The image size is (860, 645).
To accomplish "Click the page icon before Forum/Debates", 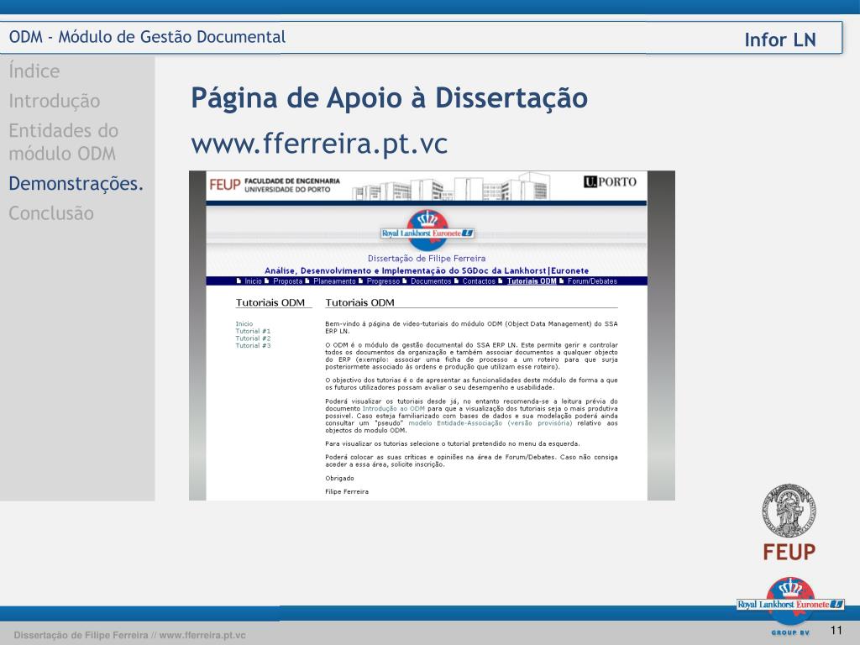I will click(x=562, y=281).
